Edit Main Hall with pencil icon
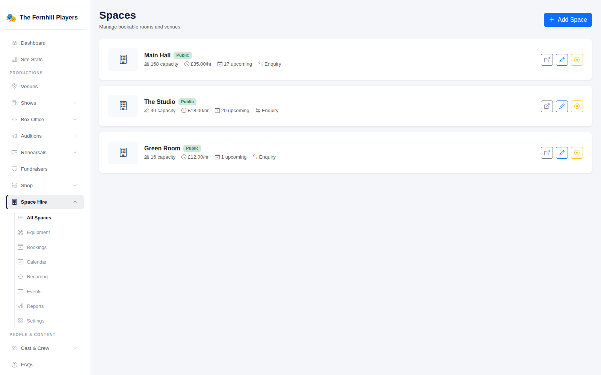Viewport: 601px width, 375px height. tap(562, 60)
